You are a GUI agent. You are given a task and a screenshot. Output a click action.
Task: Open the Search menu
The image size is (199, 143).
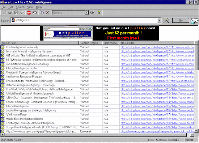[x=20, y=7]
